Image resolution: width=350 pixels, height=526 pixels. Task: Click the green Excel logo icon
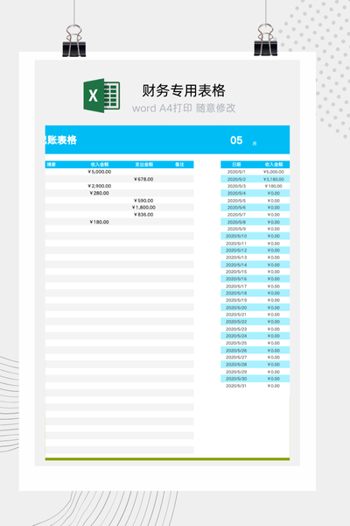coord(101,96)
